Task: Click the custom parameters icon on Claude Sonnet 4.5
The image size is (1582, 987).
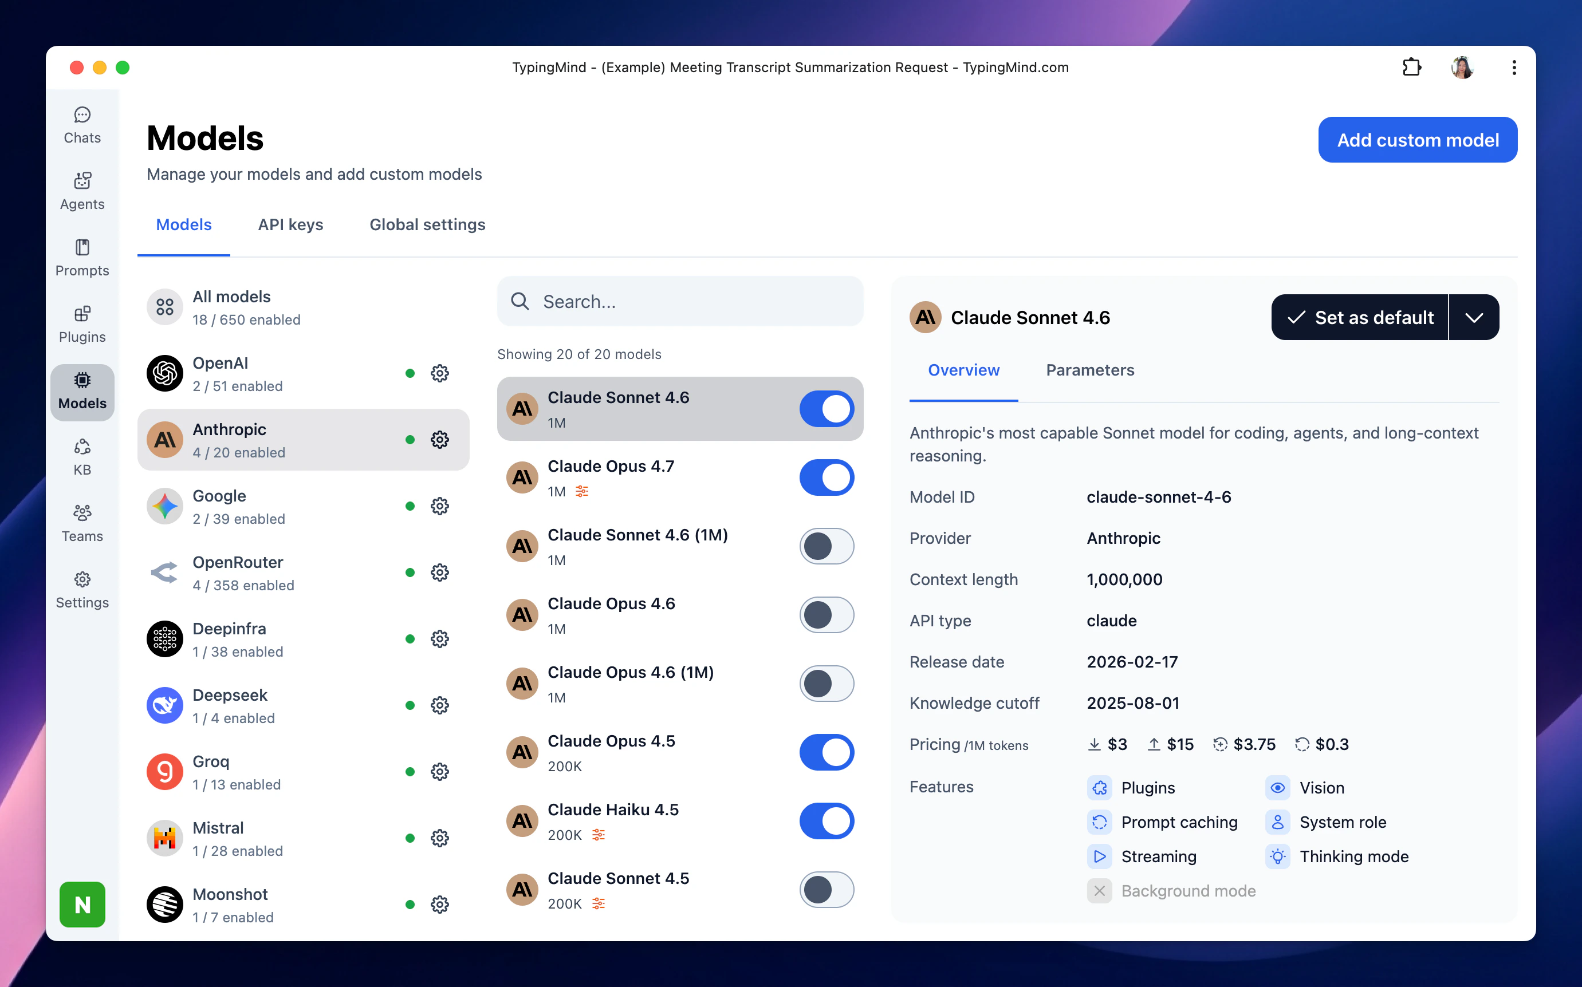Action: coord(598,903)
